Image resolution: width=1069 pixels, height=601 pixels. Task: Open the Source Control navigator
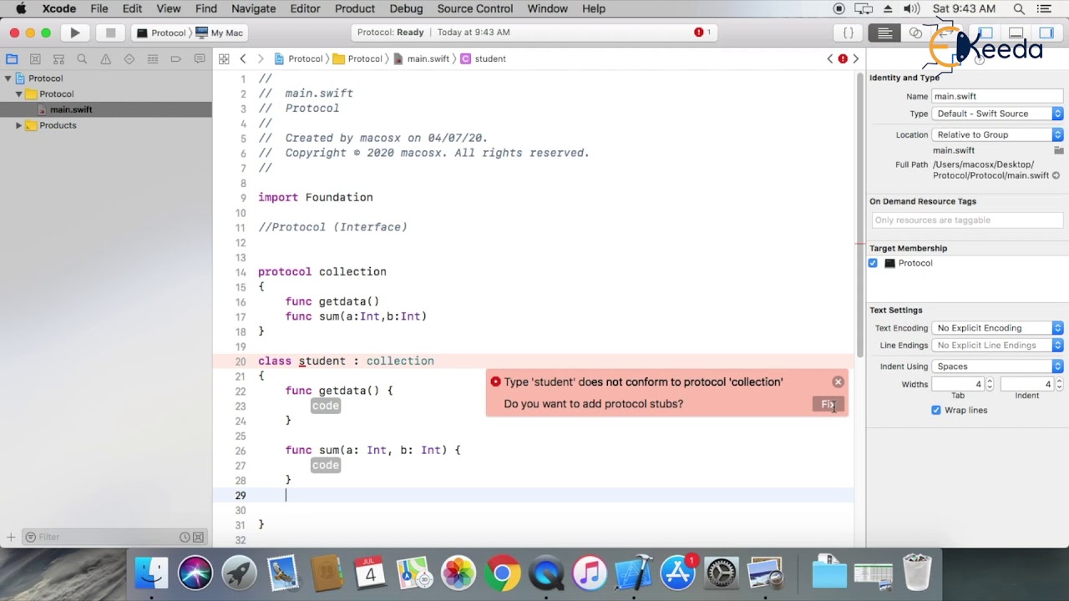(35, 59)
